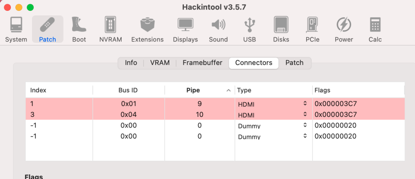415x179 pixels.
Task: Open Type dropdown for last Dummy row
Action: click(x=305, y=136)
